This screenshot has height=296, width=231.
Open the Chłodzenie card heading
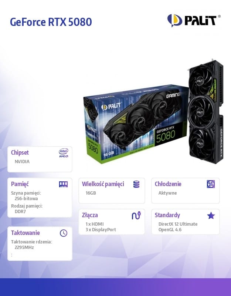pyautogui.click(x=168, y=184)
